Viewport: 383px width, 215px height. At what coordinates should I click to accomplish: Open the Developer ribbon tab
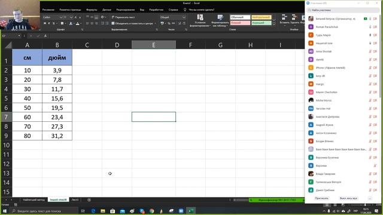(156, 10)
